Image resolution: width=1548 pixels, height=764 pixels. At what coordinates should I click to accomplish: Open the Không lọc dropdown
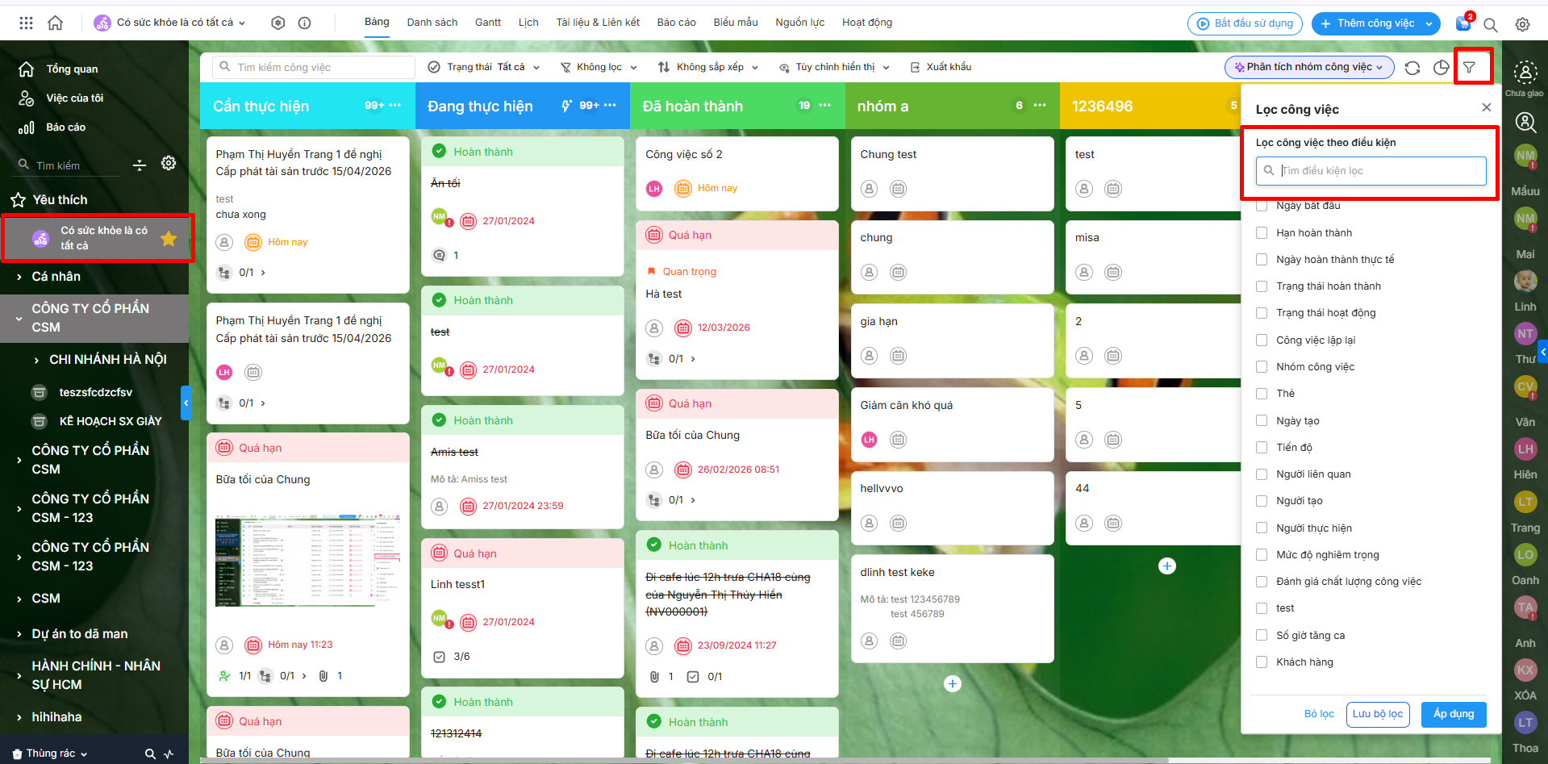click(x=599, y=67)
